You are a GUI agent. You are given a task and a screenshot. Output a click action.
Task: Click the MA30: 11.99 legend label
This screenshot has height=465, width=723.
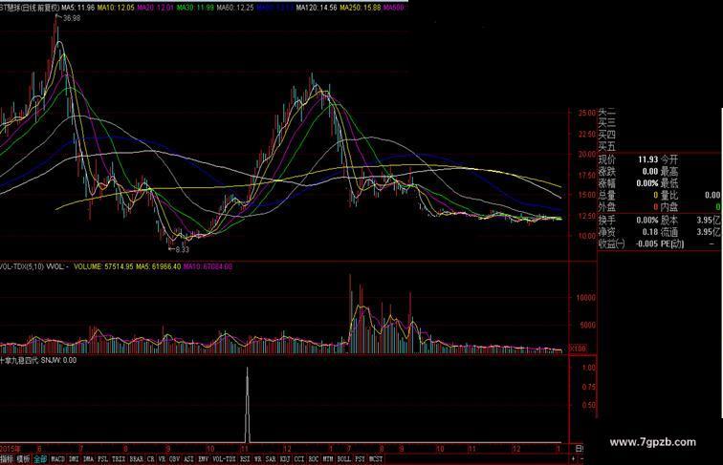coord(195,8)
